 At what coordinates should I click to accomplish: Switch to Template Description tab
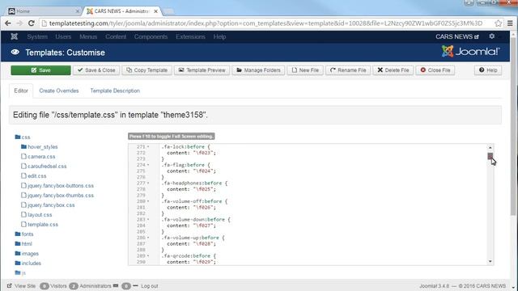[115, 91]
